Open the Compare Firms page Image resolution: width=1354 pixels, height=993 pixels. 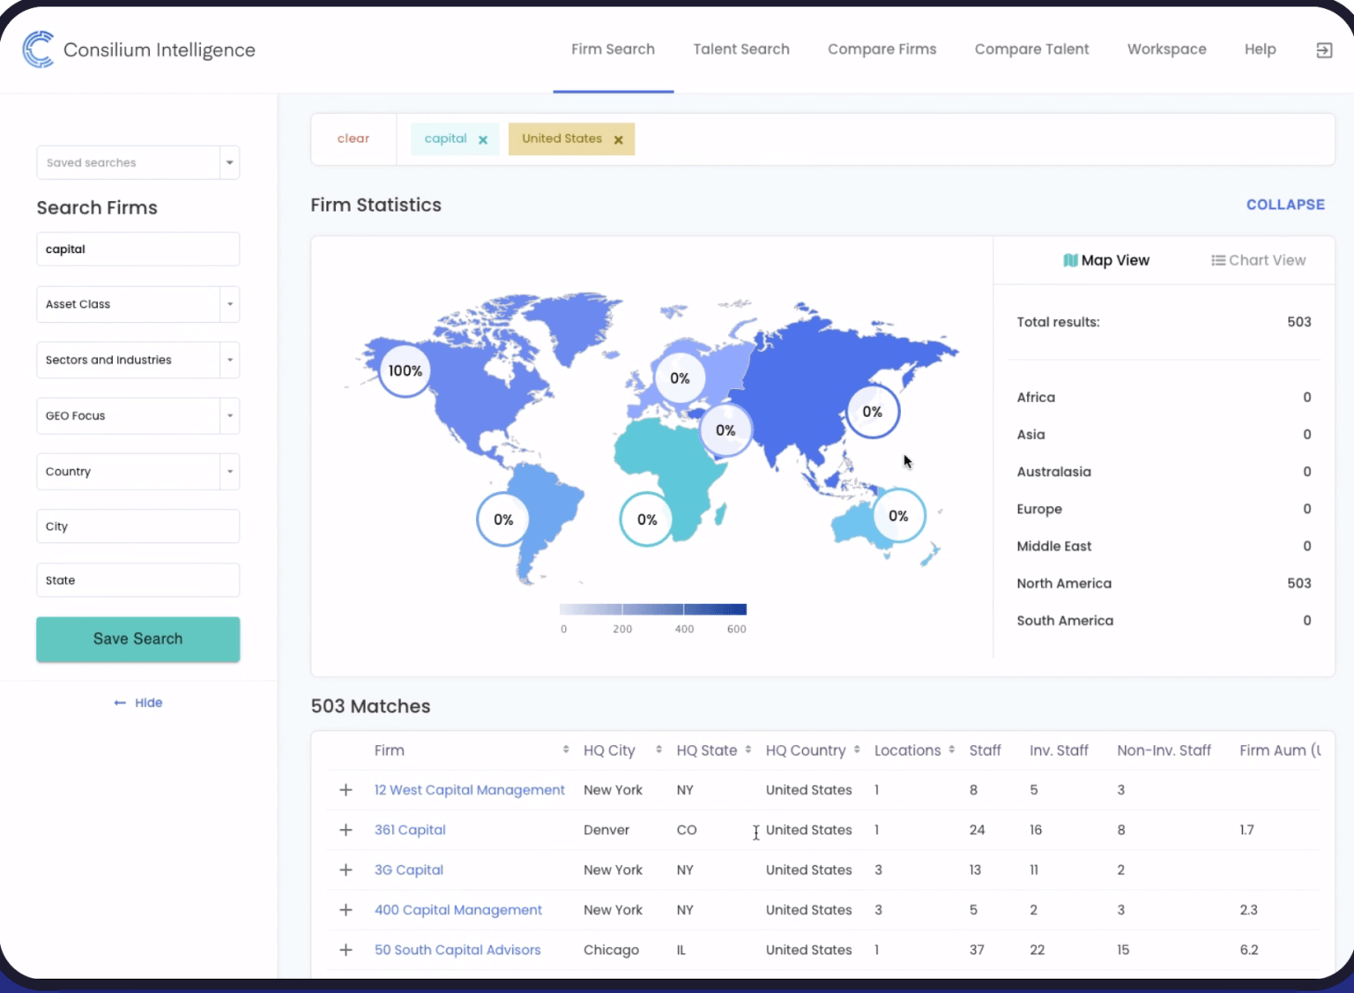(x=882, y=49)
